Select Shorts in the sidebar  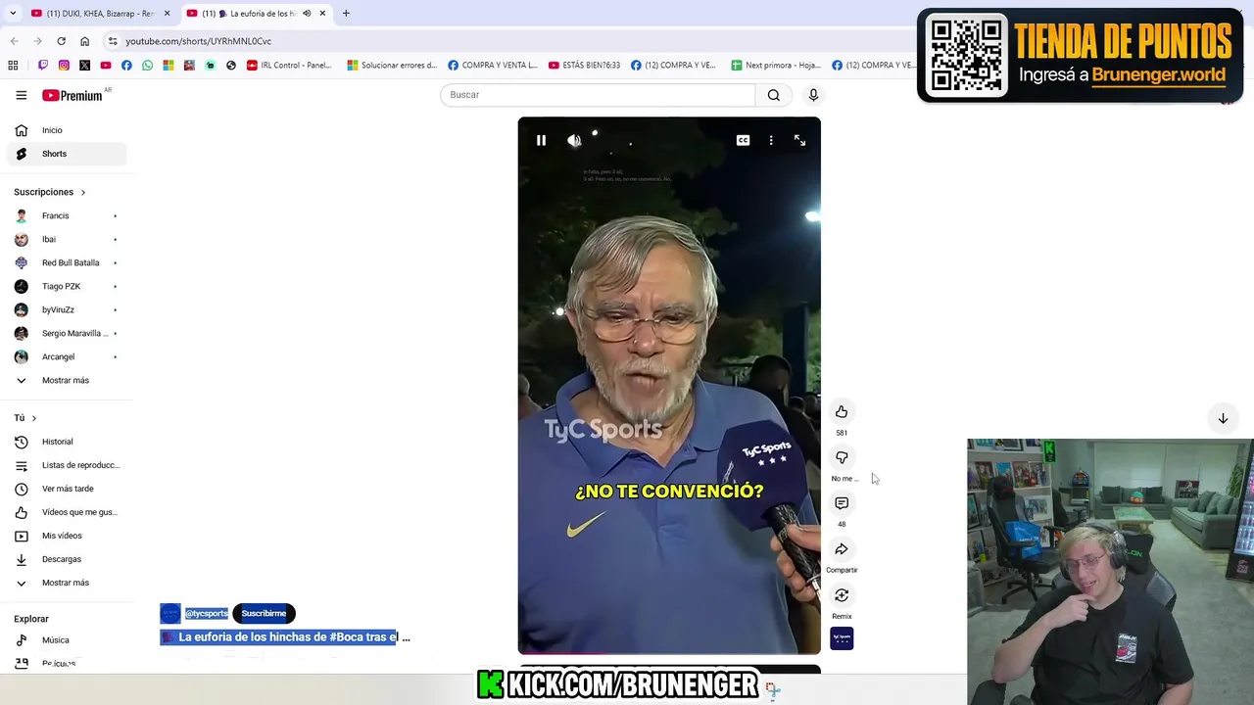coord(67,154)
